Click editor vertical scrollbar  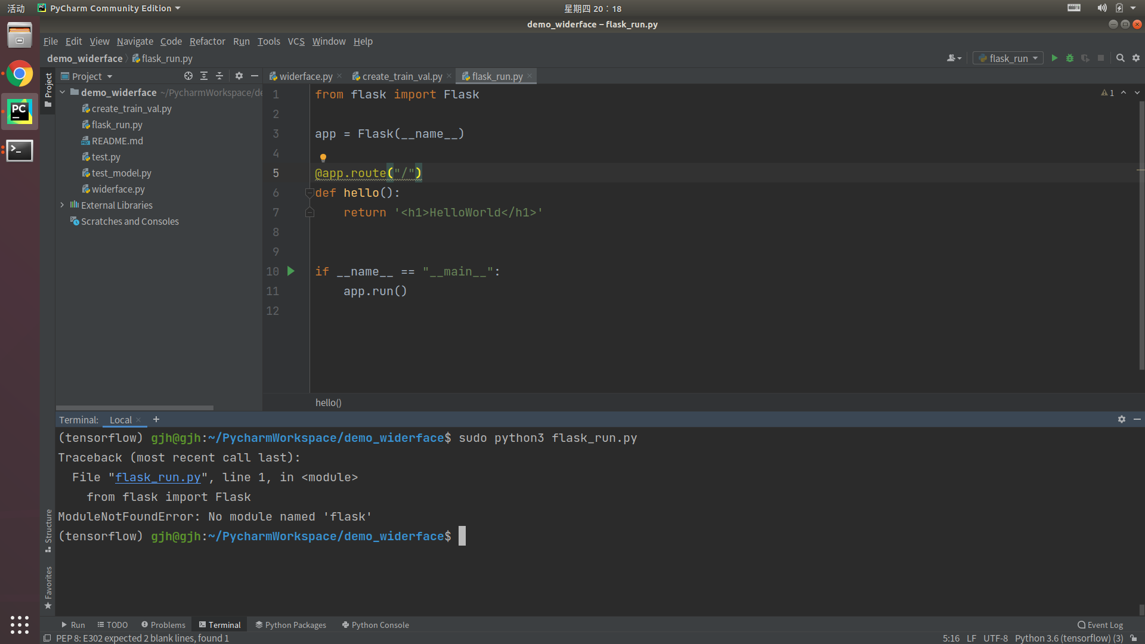(1141, 236)
